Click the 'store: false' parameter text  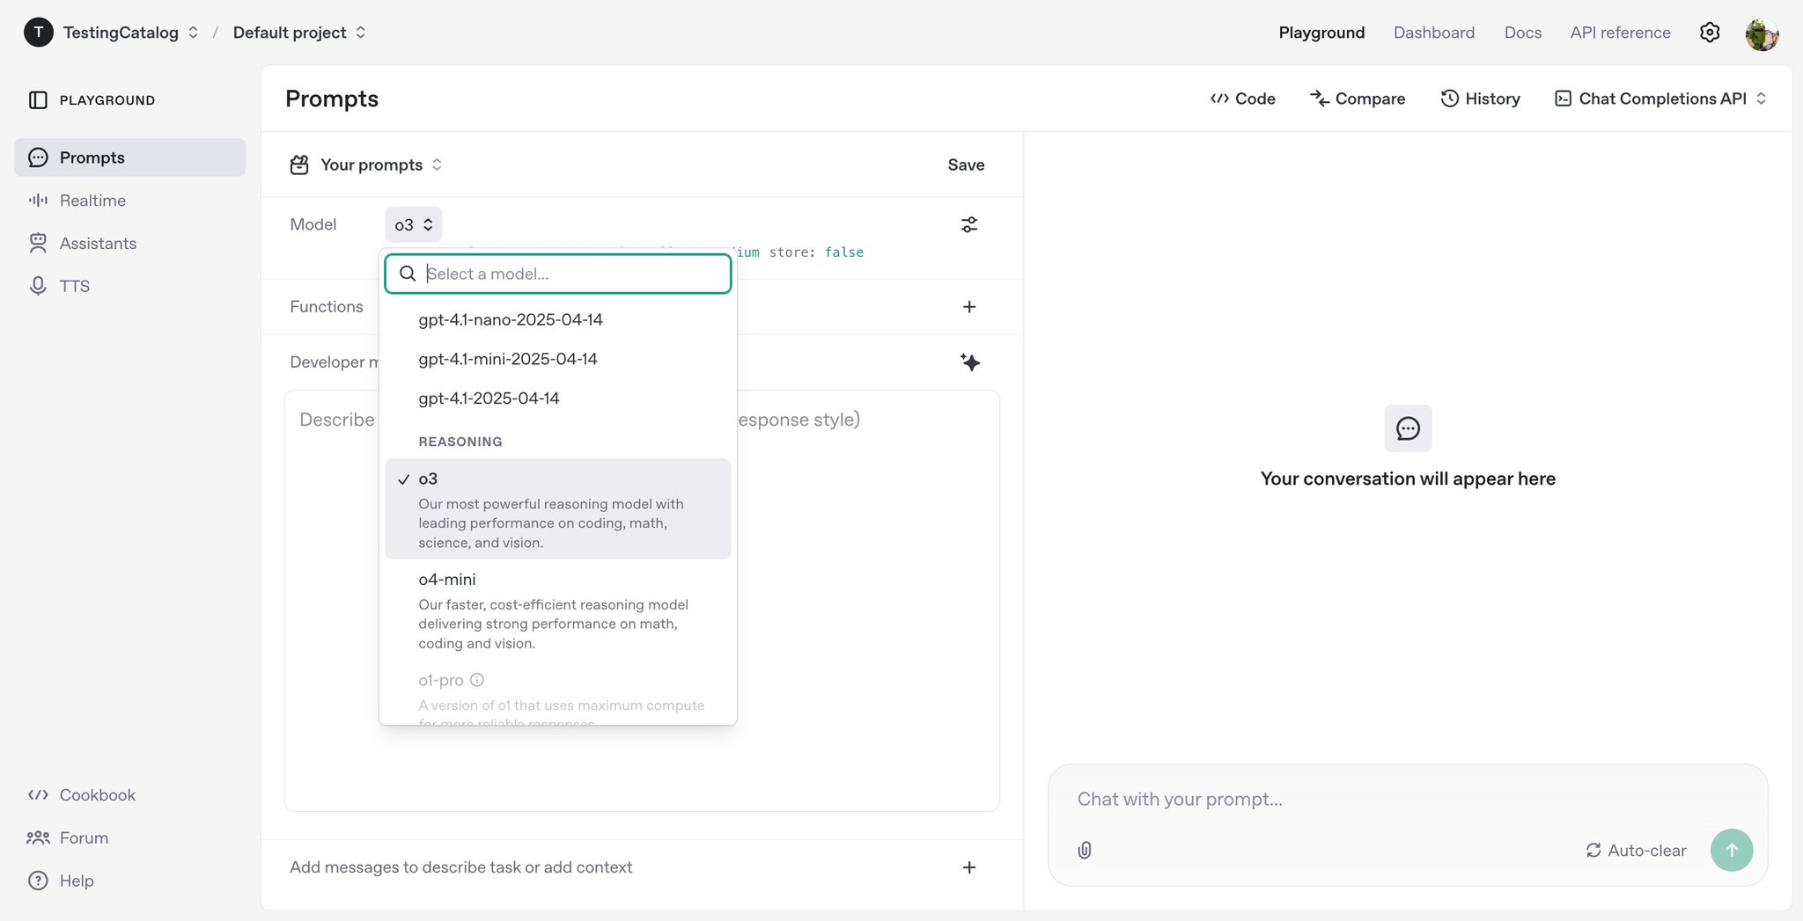(816, 252)
